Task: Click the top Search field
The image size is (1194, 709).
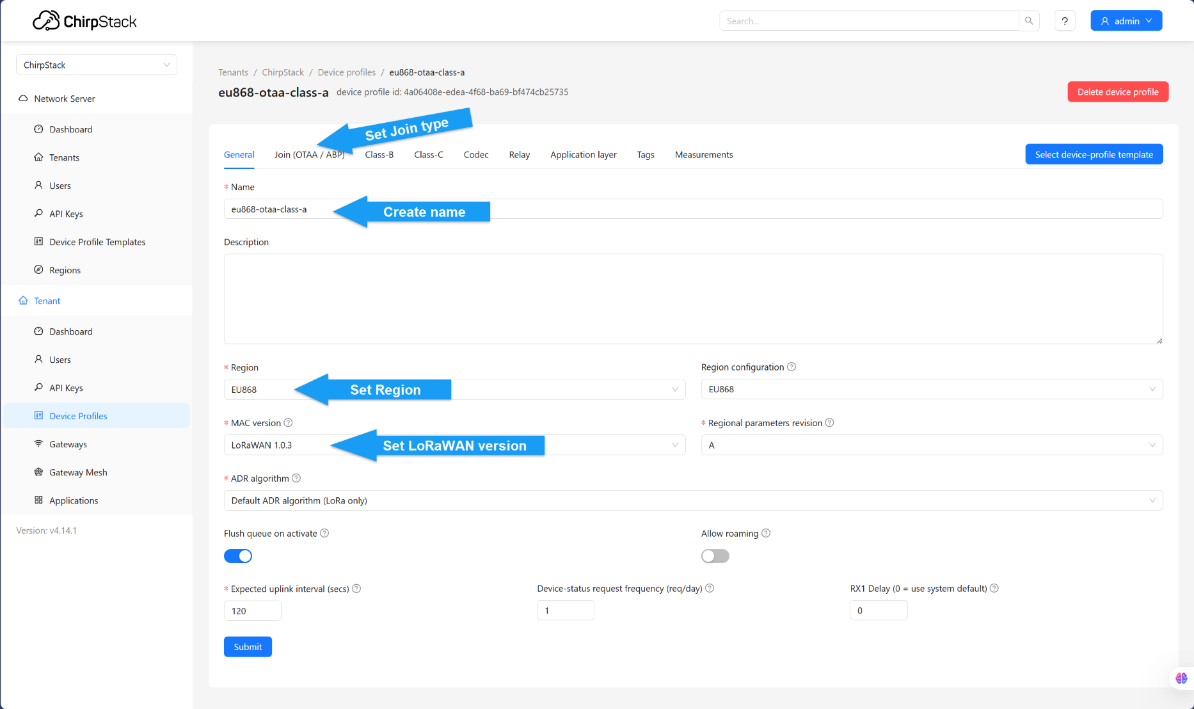Action: click(869, 21)
